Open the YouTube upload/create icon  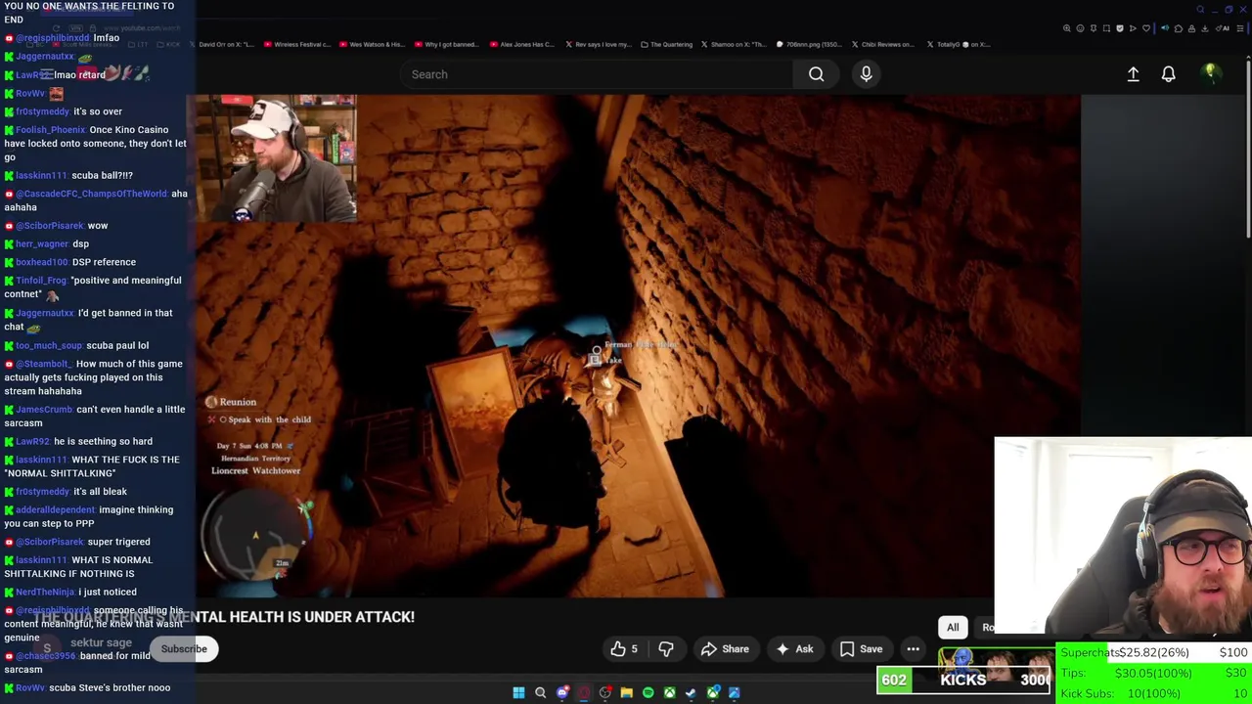coord(1133,74)
